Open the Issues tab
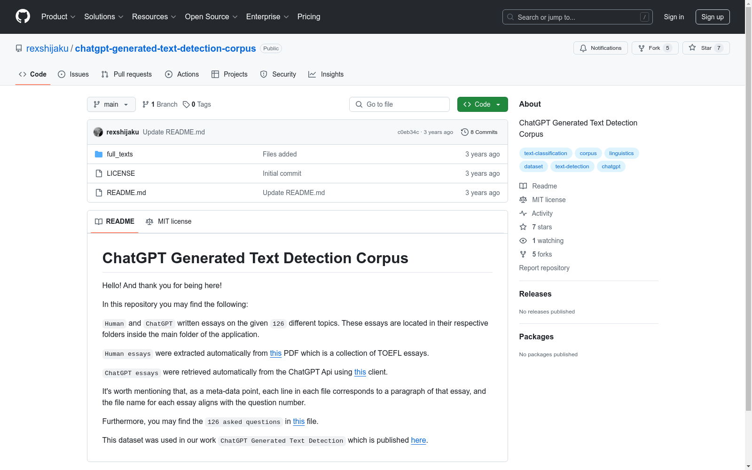 pyautogui.click(x=73, y=74)
